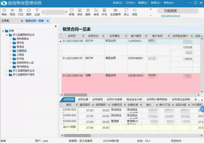This screenshot has width=204, height=144.
Task: Collapse the 所有 root tree node
Action: coord(3,31)
